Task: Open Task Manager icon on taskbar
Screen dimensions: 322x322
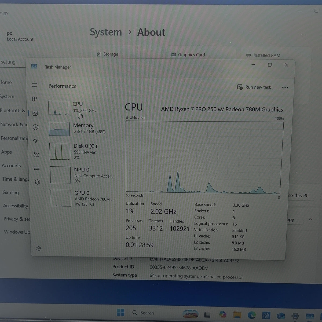Action: pyautogui.click(x=310, y=316)
